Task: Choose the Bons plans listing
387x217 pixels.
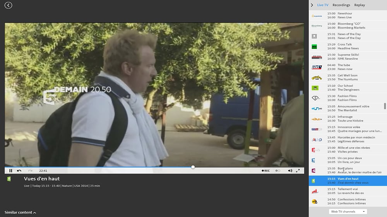Action: (348, 170)
